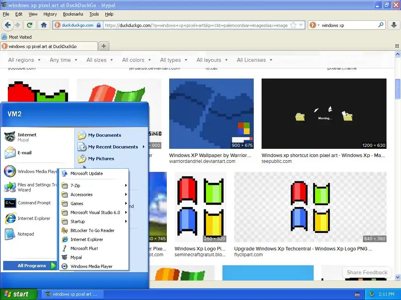Open the Any time filter dropdown
401x300 pixels.
(63, 60)
